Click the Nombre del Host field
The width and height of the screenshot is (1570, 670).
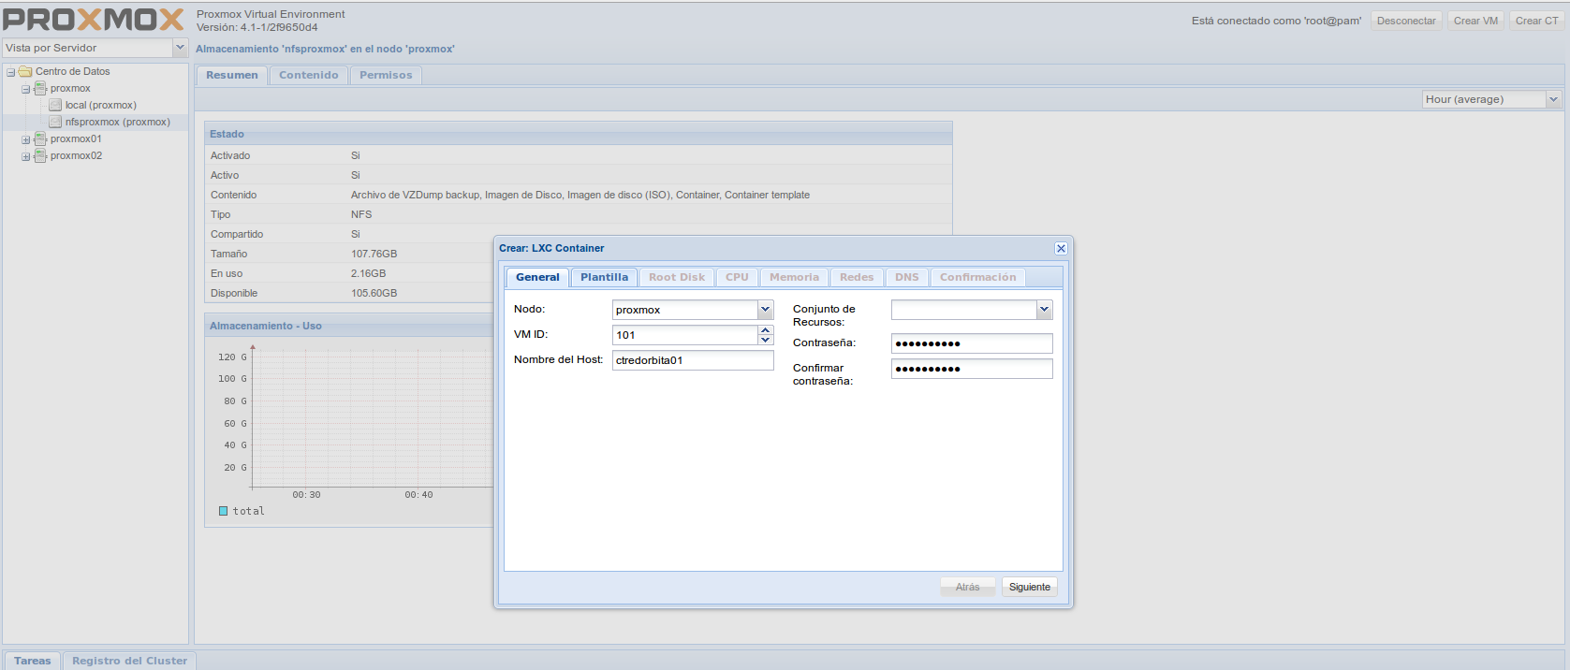tap(693, 360)
